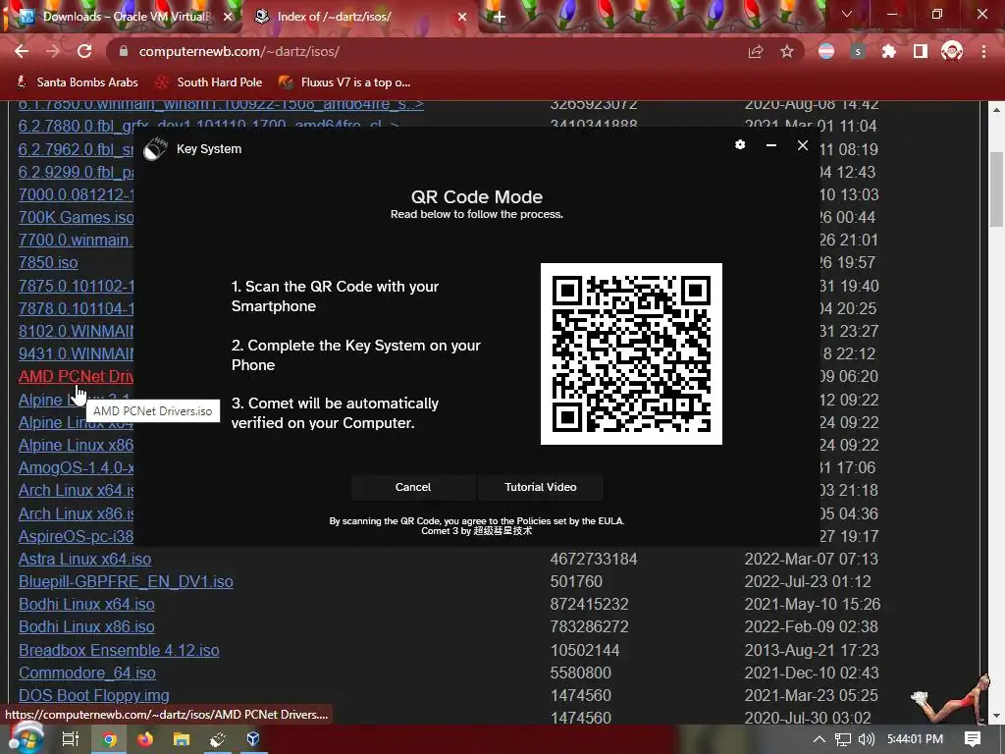Open South Hard Pole bookmark
This screenshot has width=1005, height=754.
pyautogui.click(x=209, y=82)
